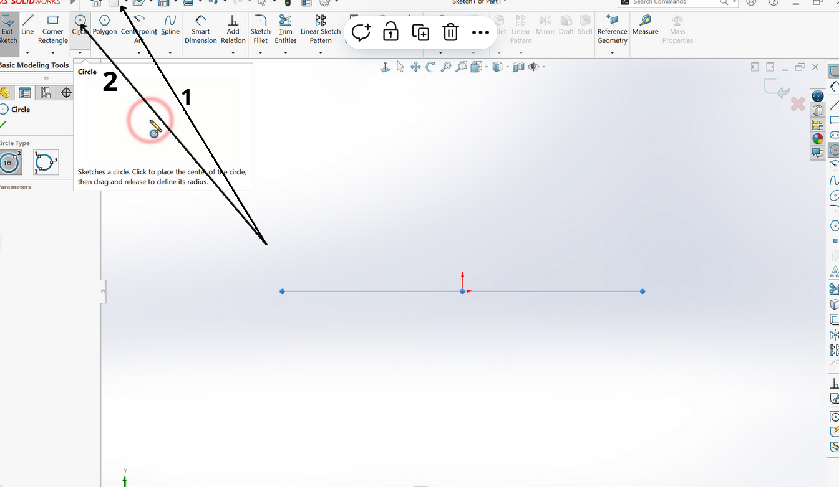Expand the Trim Entities dropdown arrow
Viewport: 839px width, 487px height.
(286, 53)
